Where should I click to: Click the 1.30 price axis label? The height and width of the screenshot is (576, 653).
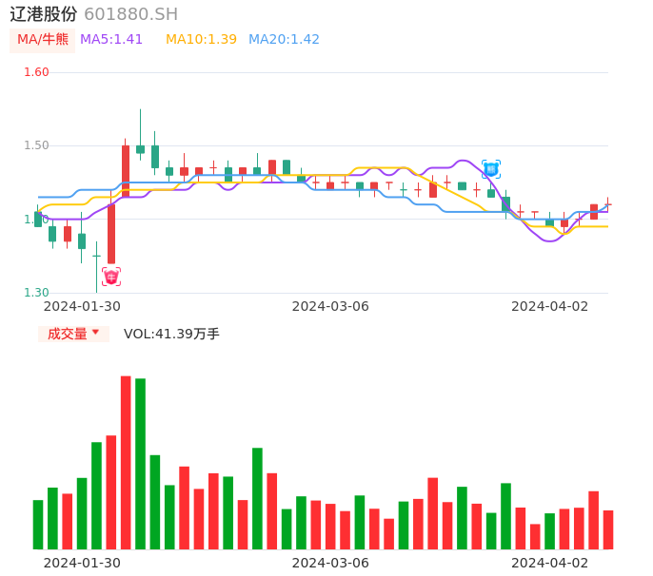click(36, 293)
